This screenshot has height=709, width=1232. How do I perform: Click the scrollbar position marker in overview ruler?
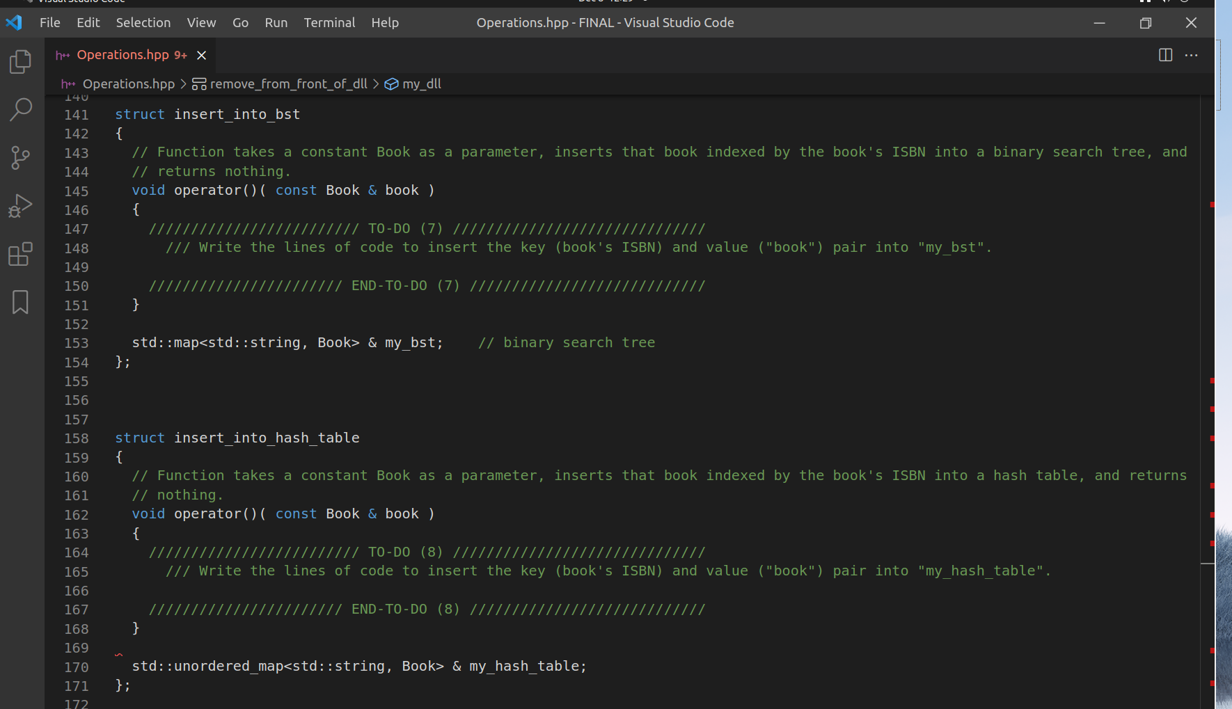click(1208, 564)
